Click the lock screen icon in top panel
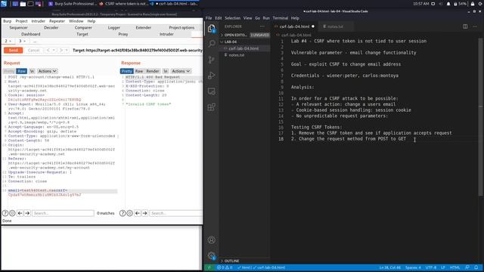 tap(472, 4)
